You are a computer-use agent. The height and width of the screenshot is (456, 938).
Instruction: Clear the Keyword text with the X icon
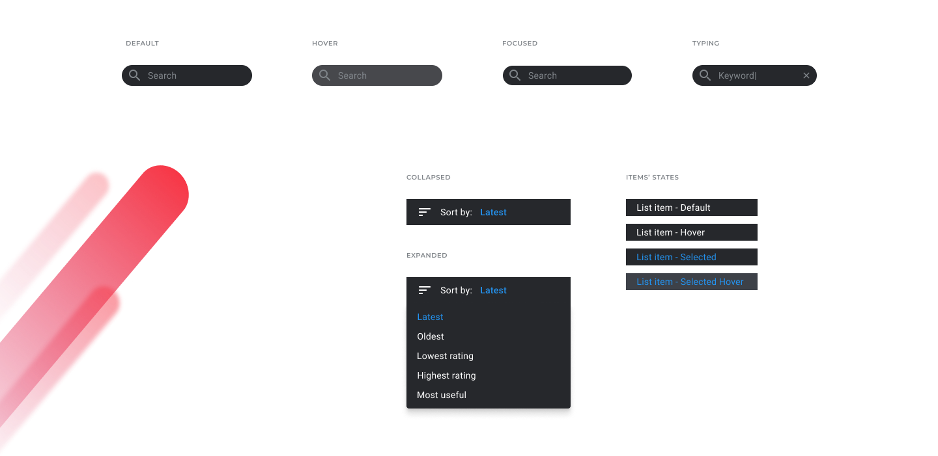[x=806, y=75]
